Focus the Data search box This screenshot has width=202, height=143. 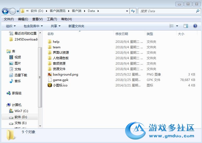click(x=169, y=11)
